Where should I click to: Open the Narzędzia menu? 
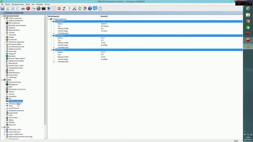pos(40,4)
